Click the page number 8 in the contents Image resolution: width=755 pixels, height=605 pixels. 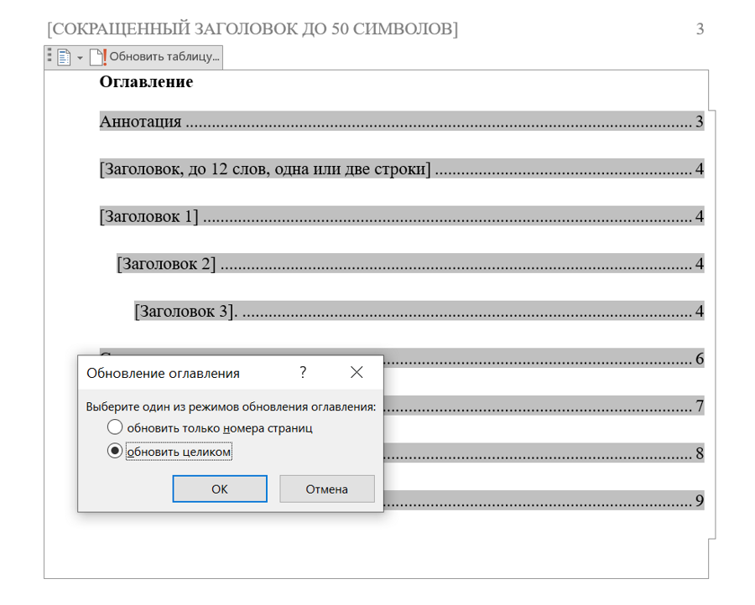click(700, 453)
